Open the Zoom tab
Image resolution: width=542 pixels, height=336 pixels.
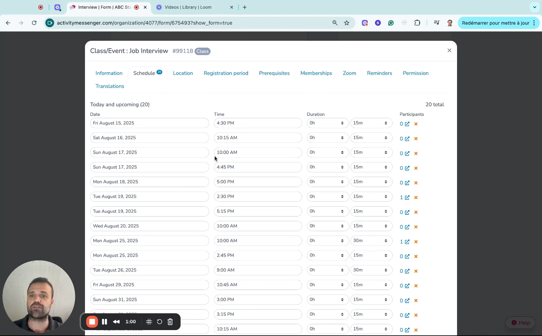(349, 73)
